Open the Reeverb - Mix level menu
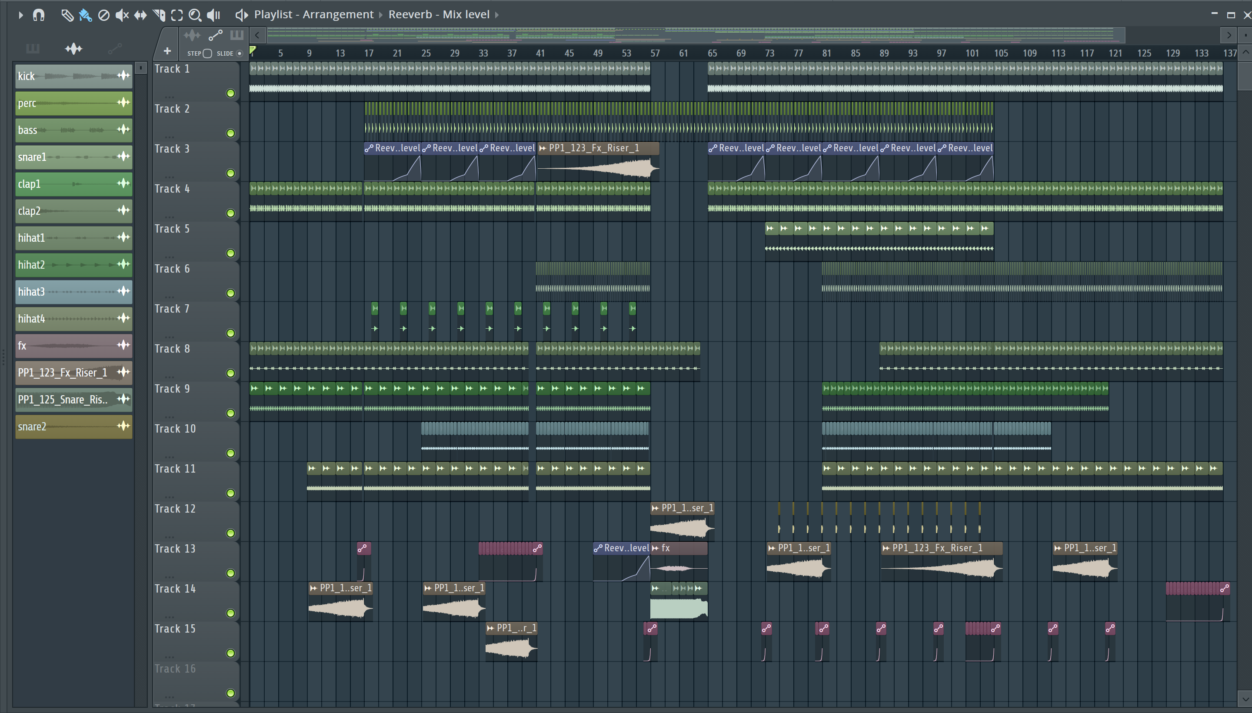Screen dimensions: 1252x713 click(x=439, y=15)
